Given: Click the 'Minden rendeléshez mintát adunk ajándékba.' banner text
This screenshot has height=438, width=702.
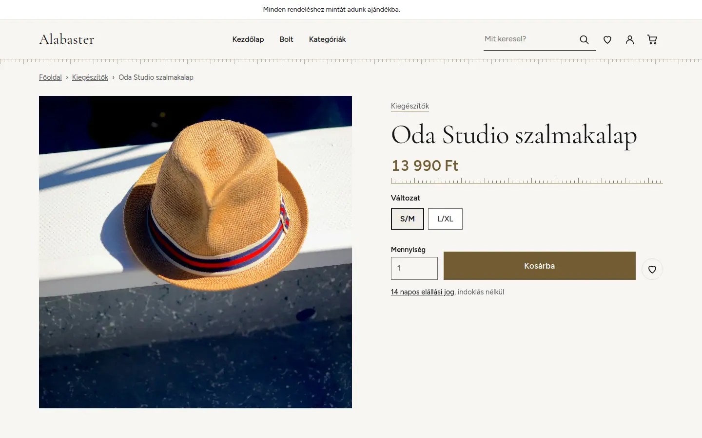Looking at the screenshot, I should [331, 9].
